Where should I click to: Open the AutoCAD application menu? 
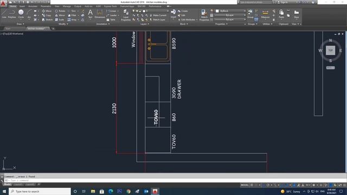click(3, 3)
